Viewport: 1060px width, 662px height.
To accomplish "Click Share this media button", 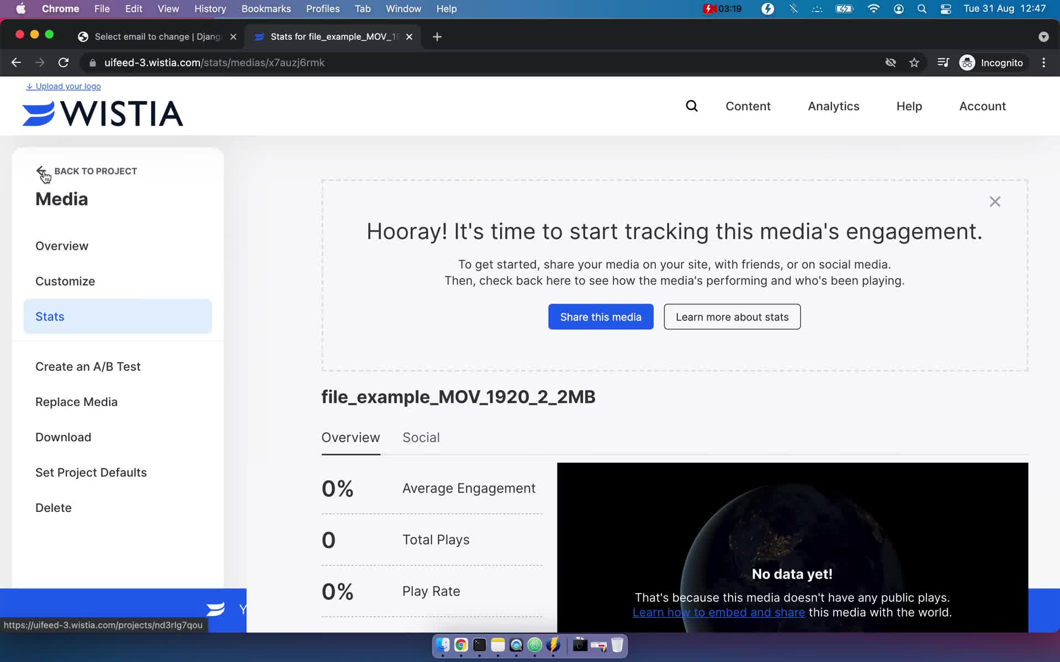I will pos(601,317).
